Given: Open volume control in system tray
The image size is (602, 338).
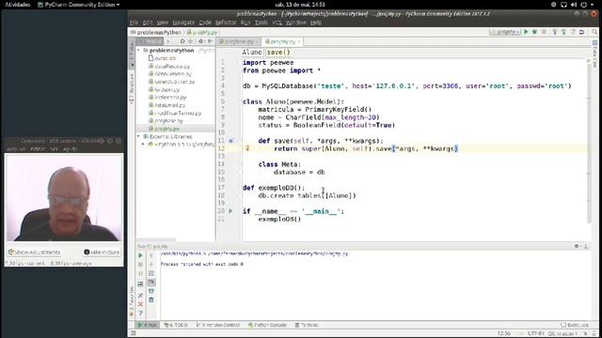Looking at the screenshot, I should [x=574, y=5].
